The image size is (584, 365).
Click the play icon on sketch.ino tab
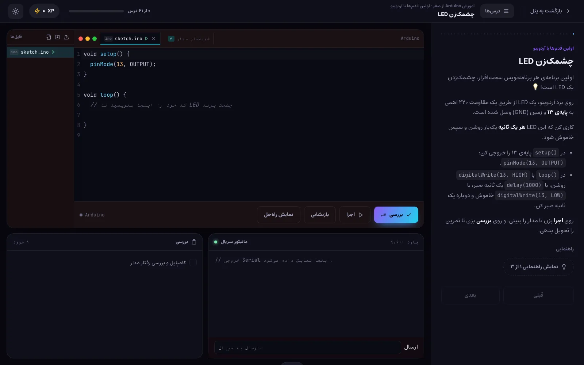point(147,38)
